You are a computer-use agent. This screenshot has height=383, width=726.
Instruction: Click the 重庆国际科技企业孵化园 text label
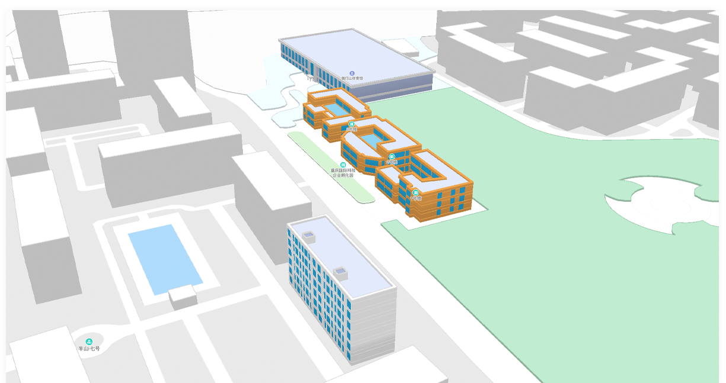[x=343, y=173]
